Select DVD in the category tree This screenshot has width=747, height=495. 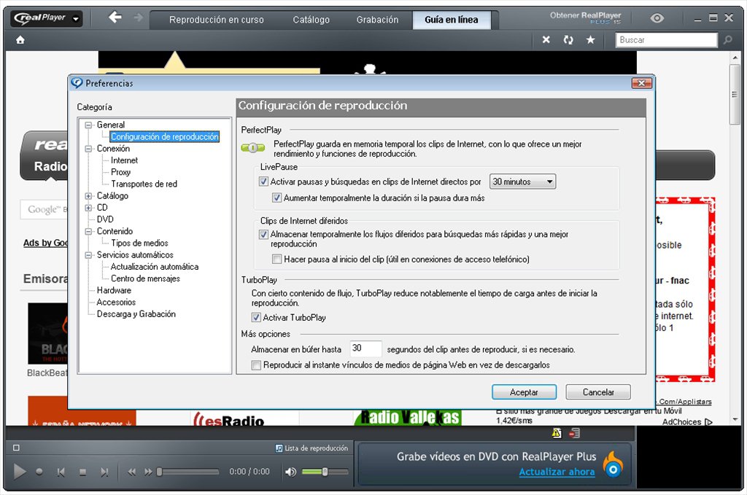point(105,219)
